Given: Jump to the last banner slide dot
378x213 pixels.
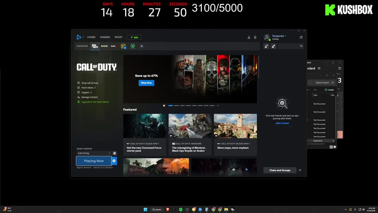Looking at the screenshot, I should [x=218, y=106].
